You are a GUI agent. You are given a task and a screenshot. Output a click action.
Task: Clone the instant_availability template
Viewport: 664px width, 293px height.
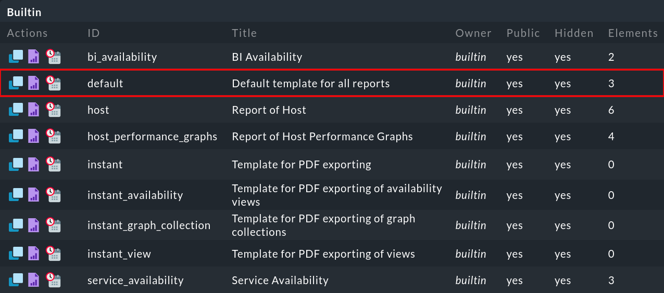(16, 195)
